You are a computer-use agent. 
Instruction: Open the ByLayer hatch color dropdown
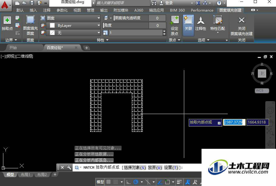pos(73,25)
